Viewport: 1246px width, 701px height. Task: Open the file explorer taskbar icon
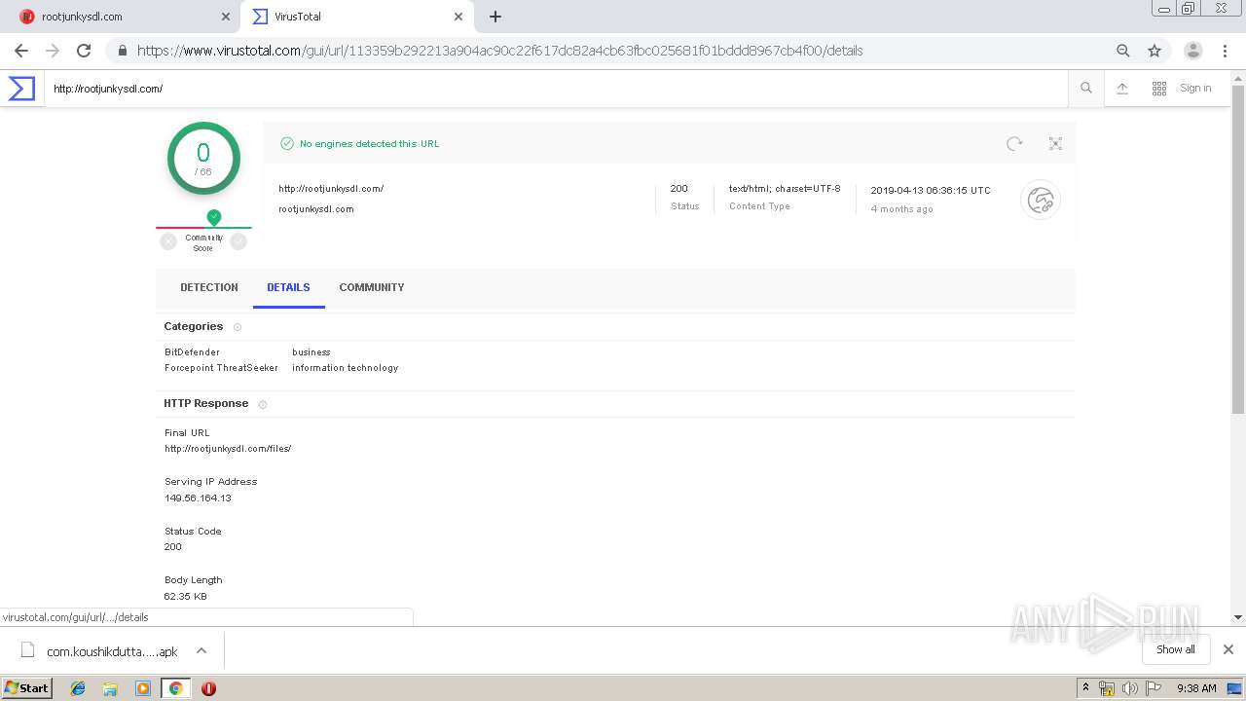pyautogui.click(x=110, y=688)
